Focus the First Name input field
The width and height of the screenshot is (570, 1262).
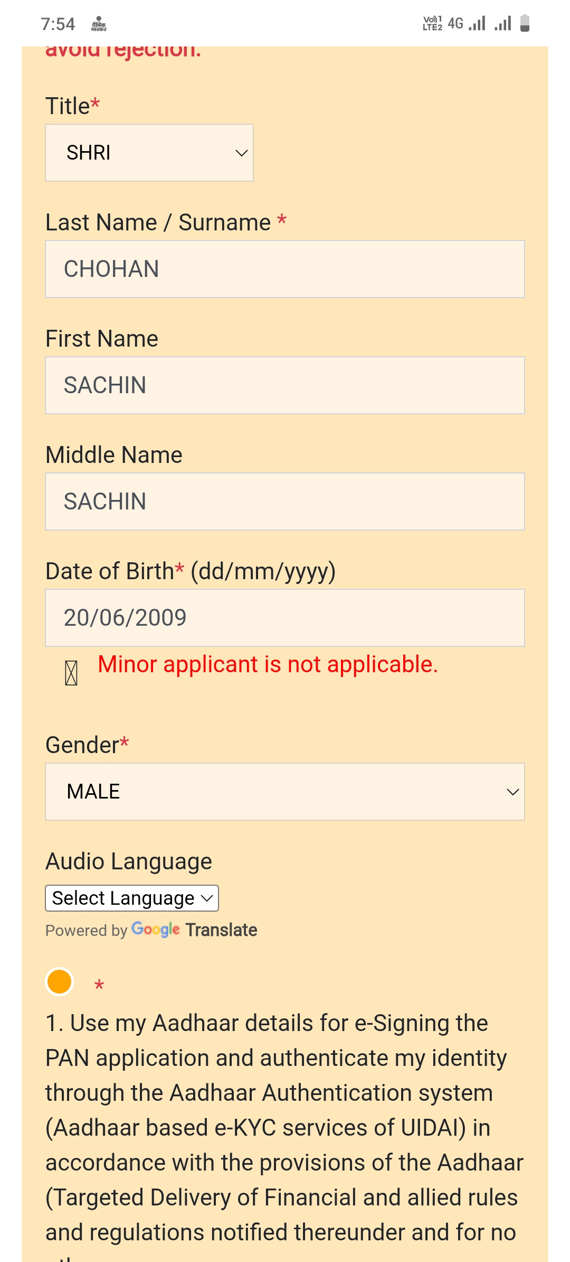click(x=285, y=385)
